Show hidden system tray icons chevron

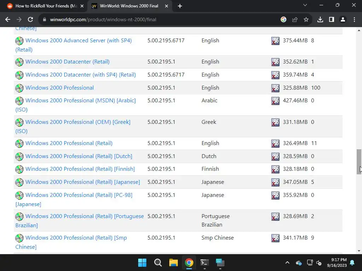287,263
